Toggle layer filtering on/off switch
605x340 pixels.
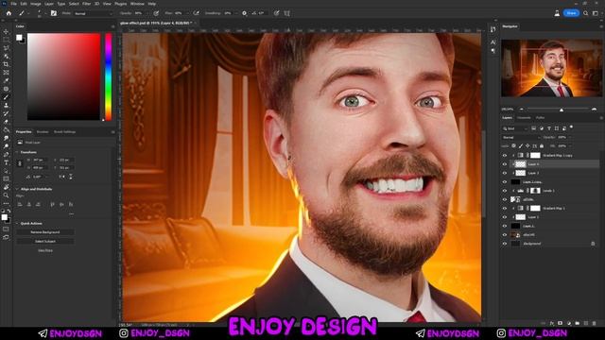(x=571, y=127)
